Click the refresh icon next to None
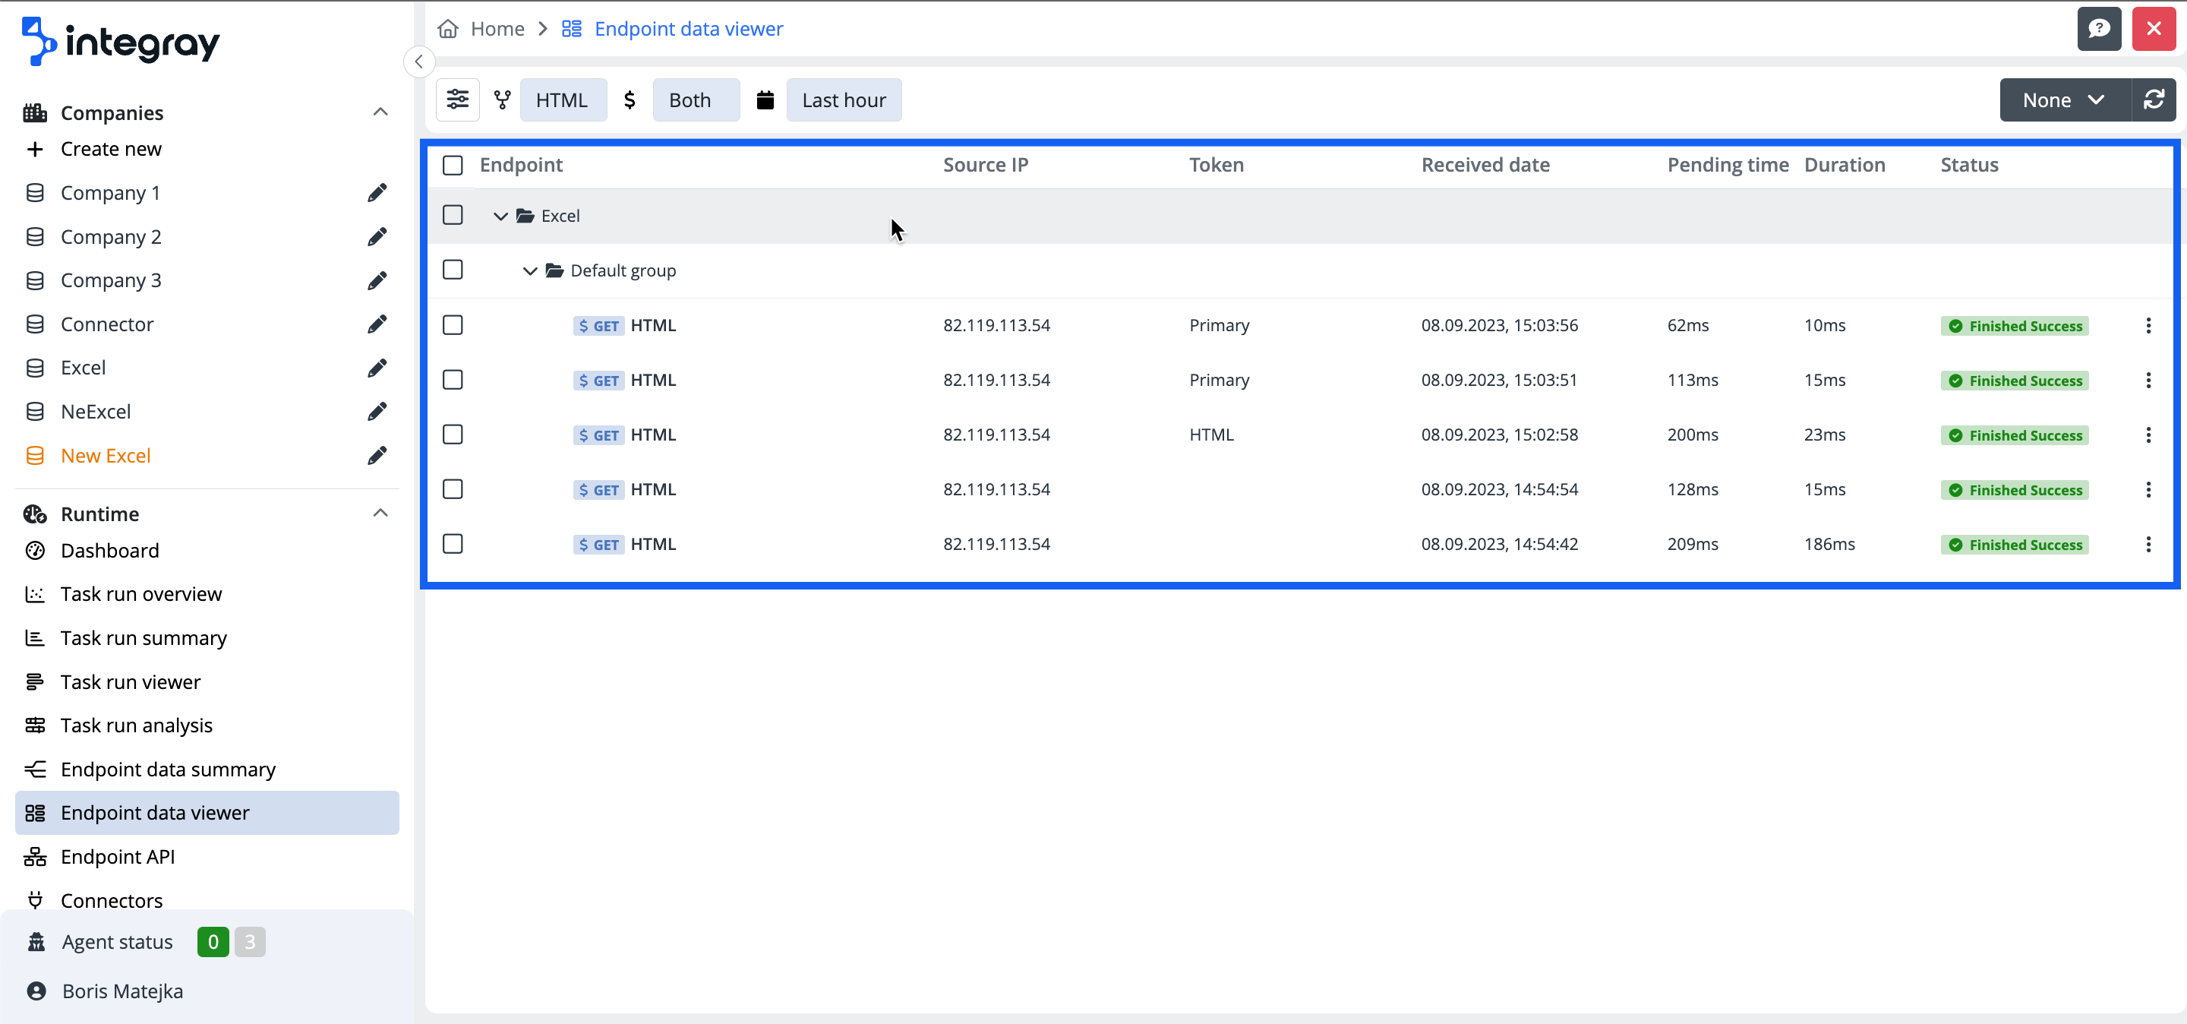Viewport: 2187px width, 1024px height. [x=2153, y=100]
